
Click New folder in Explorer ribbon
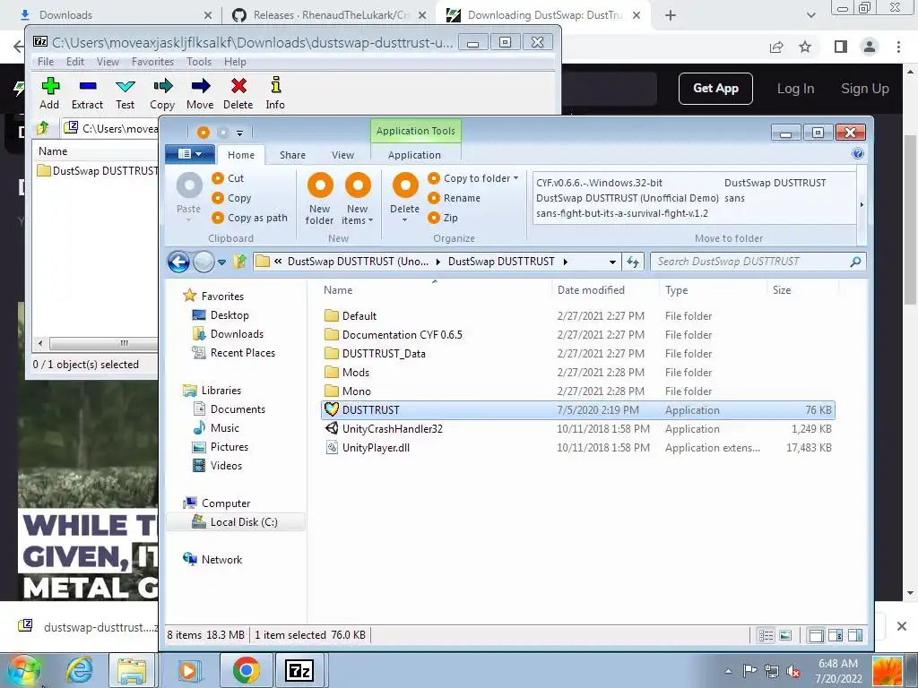click(319, 199)
